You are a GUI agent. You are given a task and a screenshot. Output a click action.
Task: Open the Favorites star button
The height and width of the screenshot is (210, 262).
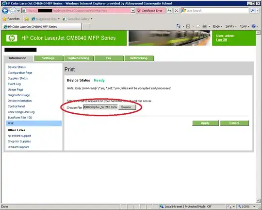click(x=11, y=19)
